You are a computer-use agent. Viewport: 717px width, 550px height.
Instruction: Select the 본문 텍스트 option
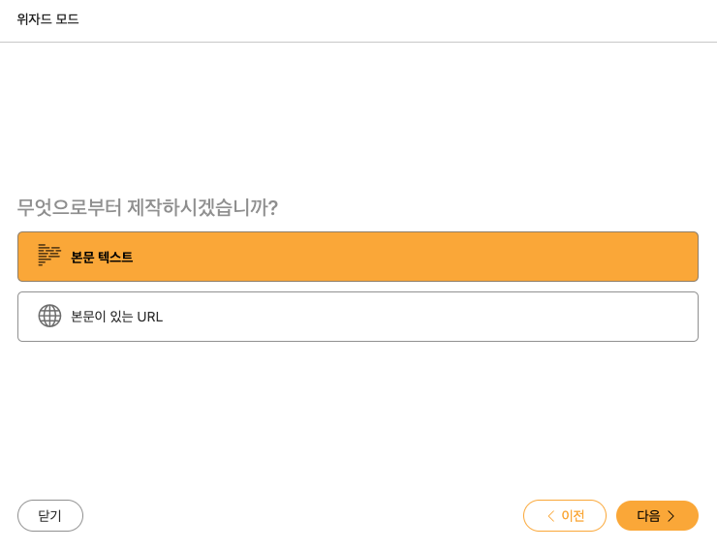coord(358,257)
